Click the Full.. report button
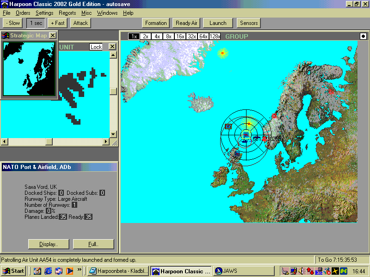370x277 pixels. point(93,244)
